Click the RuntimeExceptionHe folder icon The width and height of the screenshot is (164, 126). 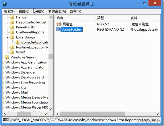pos(12,47)
